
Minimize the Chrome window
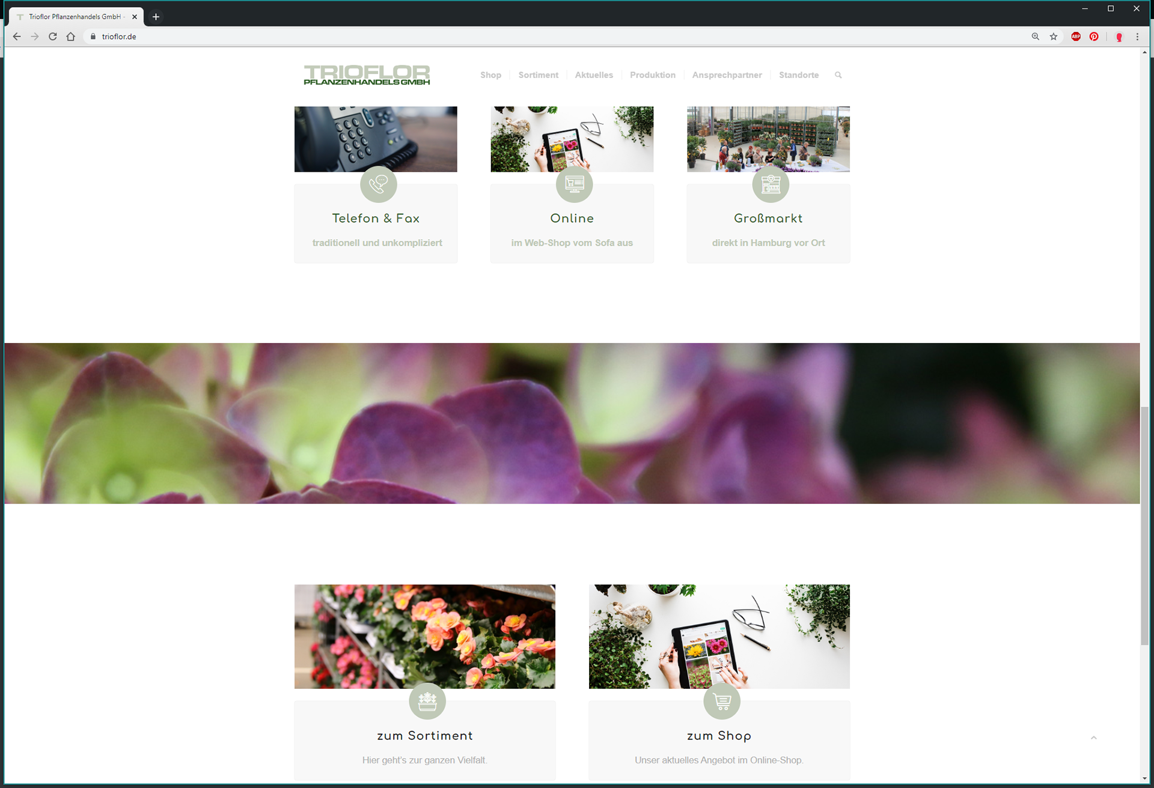pos(1085,8)
